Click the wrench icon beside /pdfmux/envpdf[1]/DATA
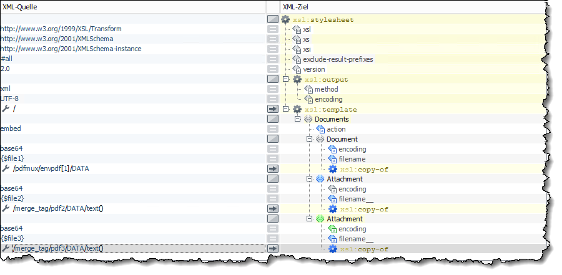562x275 pixels. pyautogui.click(x=6, y=169)
